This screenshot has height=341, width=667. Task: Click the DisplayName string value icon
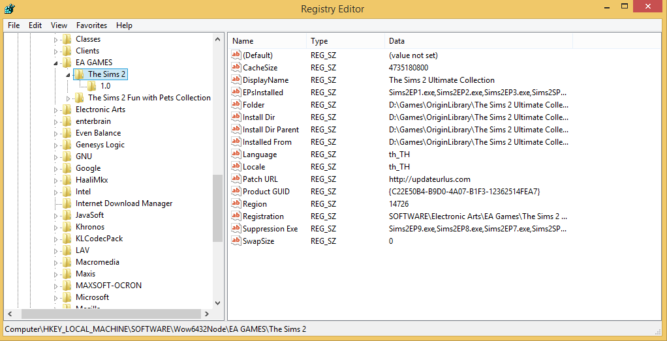pos(236,80)
